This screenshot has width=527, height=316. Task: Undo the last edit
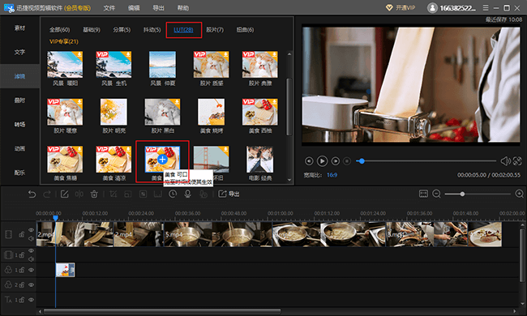32,194
